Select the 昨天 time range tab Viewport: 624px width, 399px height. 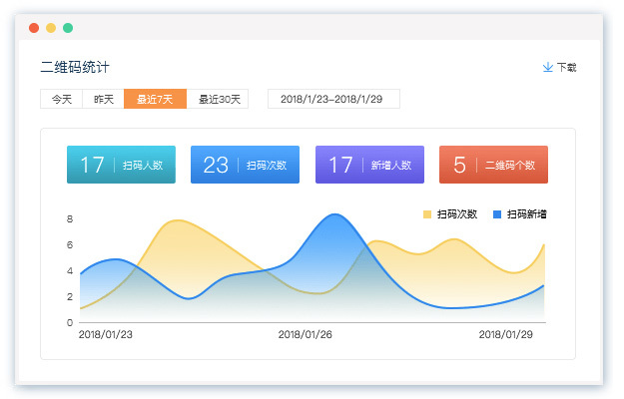(103, 99)
